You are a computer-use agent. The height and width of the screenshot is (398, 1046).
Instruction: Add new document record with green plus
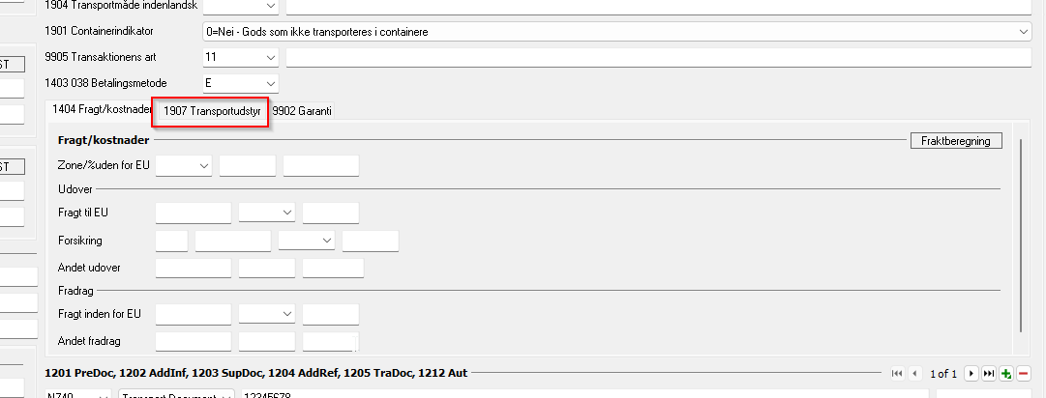tap(1006, 374)
